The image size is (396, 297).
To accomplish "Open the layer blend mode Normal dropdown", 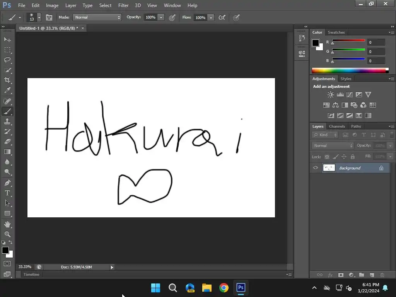I will tap(332, 145).
